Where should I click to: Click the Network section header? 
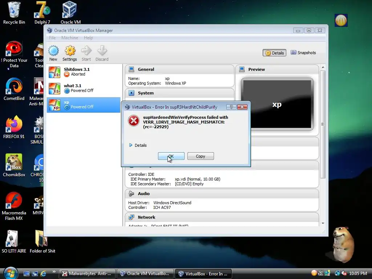222,217
